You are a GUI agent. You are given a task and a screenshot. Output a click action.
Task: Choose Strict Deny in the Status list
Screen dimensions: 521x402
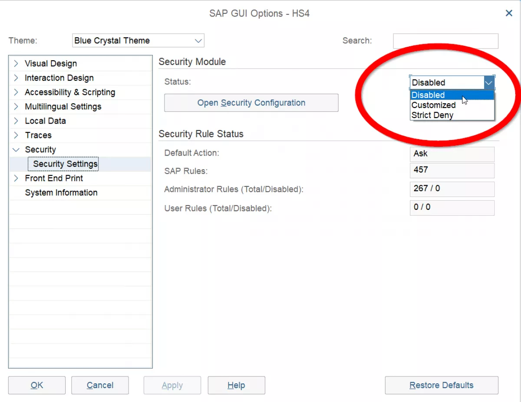[x=452, y=115]
